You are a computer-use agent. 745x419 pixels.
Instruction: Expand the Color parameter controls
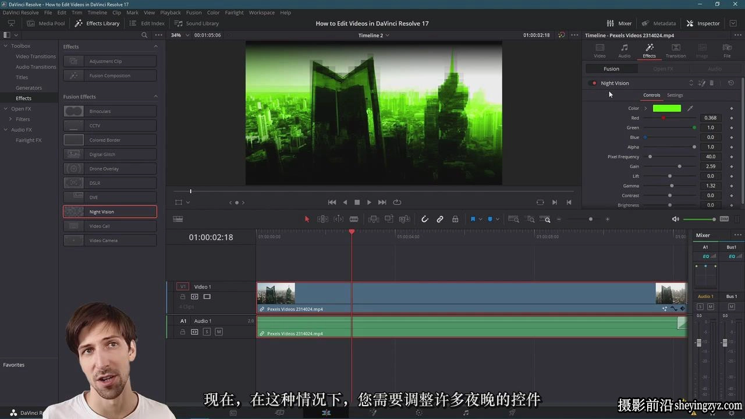click(645, 108)
